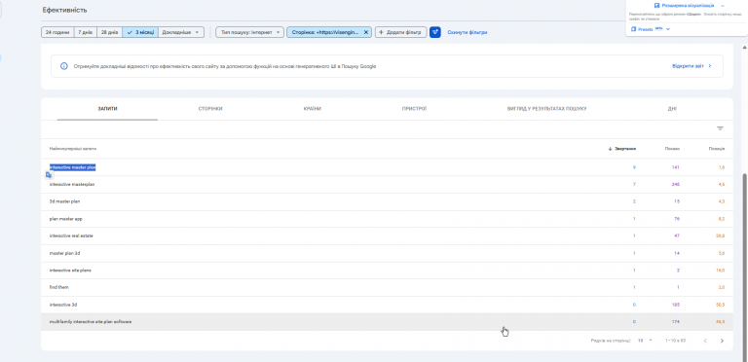Screen dimensions: 748x362
Task: Open the table filter rows icon
Action: tap(720, 128)
